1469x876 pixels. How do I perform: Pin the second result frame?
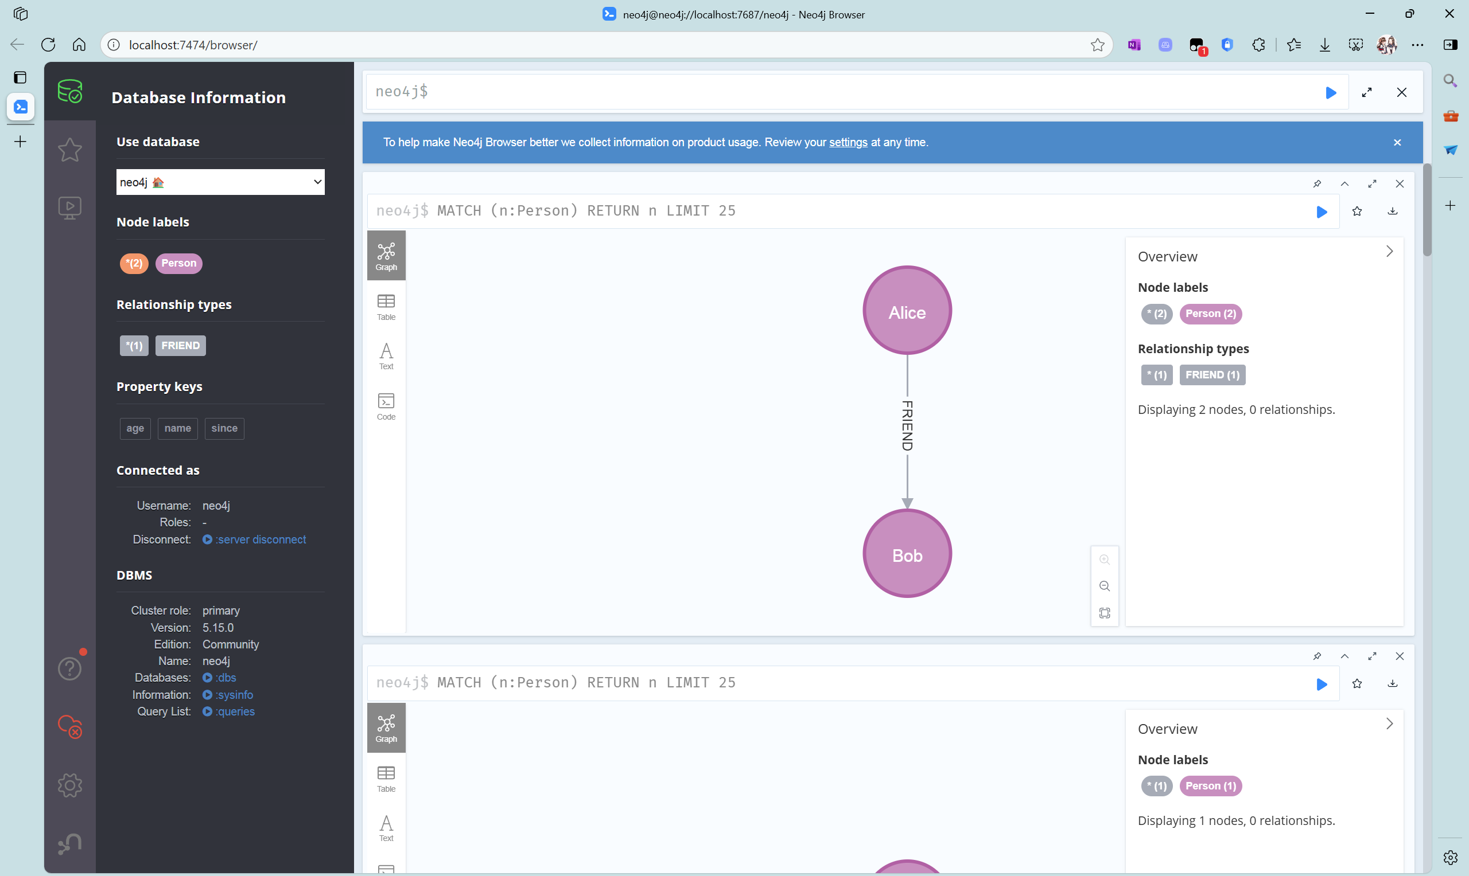pyautogui.click(x=1317, y=656)
